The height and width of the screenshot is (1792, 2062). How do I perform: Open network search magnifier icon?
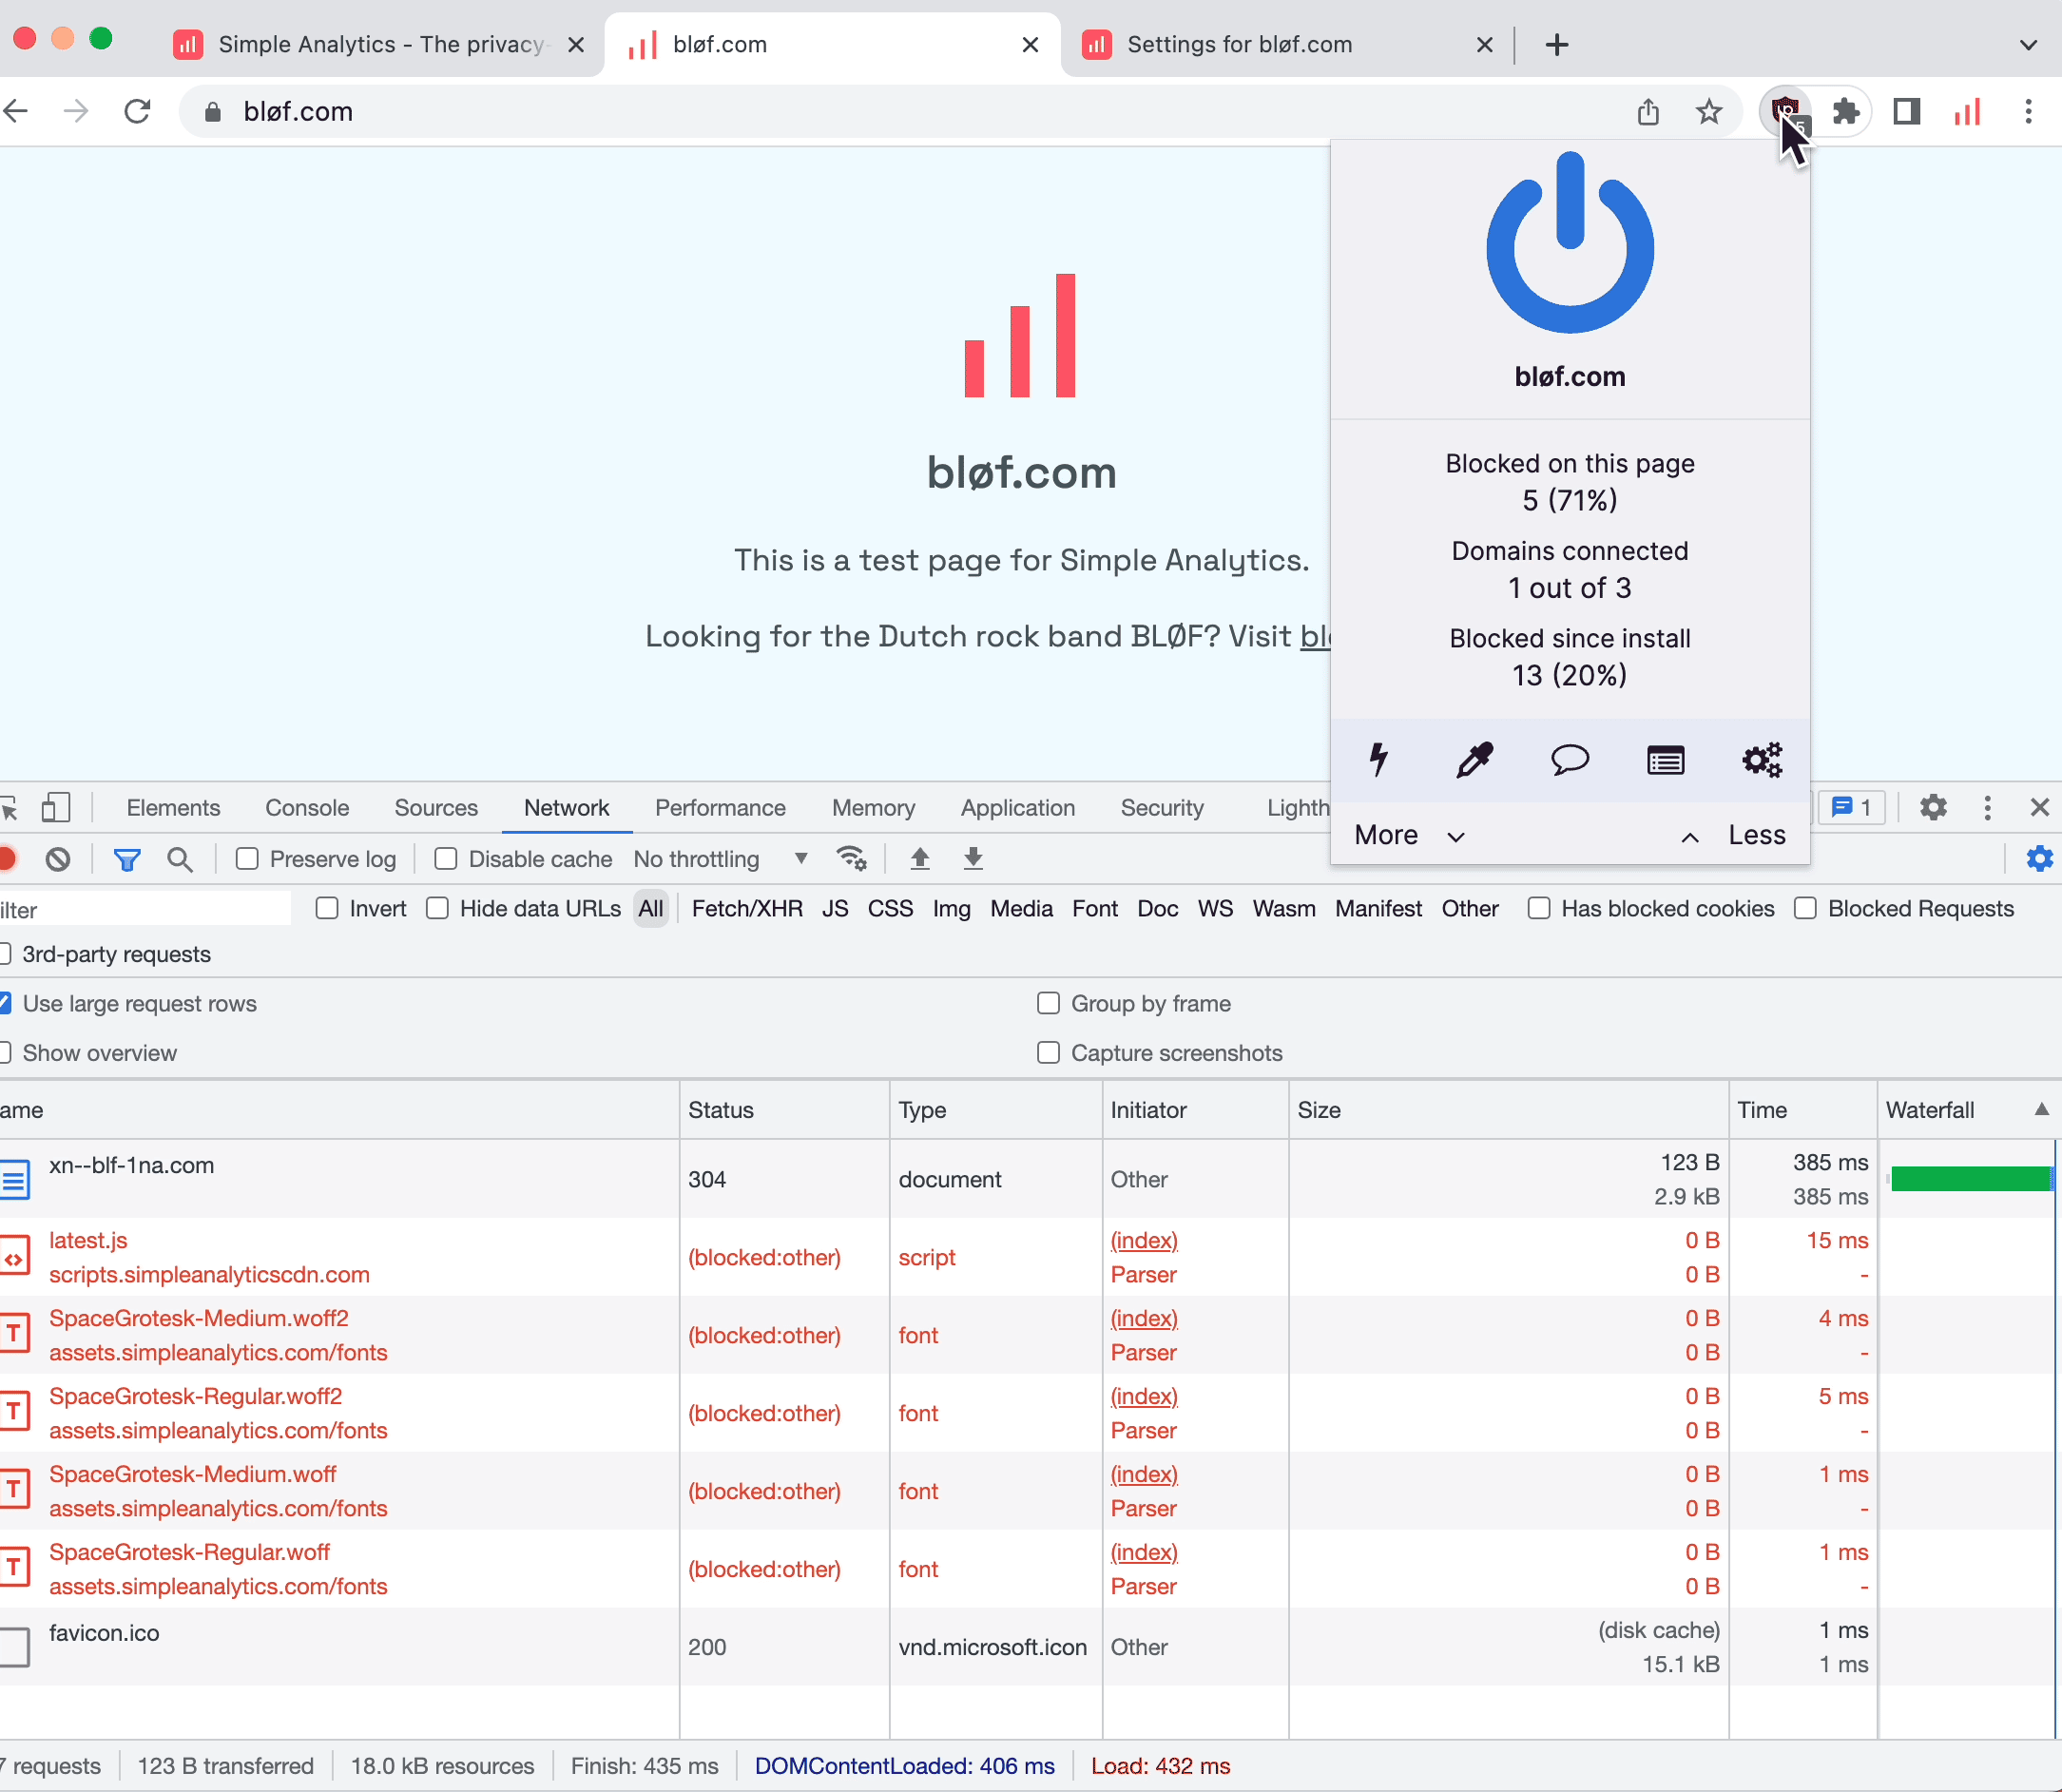tap(180, 859)
